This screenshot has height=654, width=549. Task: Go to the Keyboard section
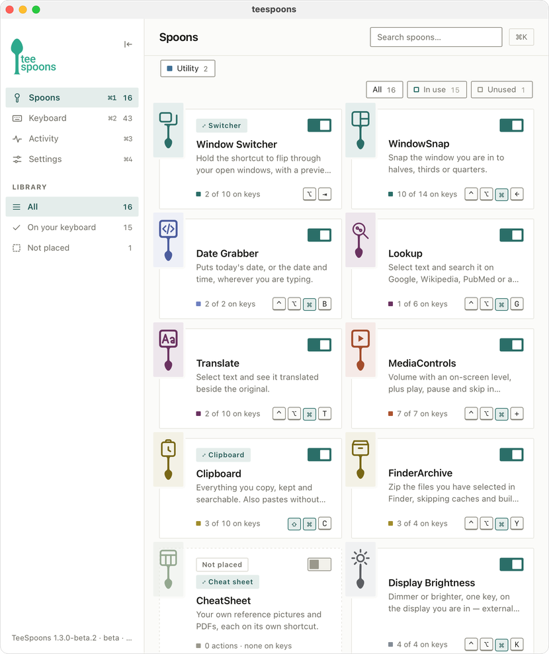(71, 118)
